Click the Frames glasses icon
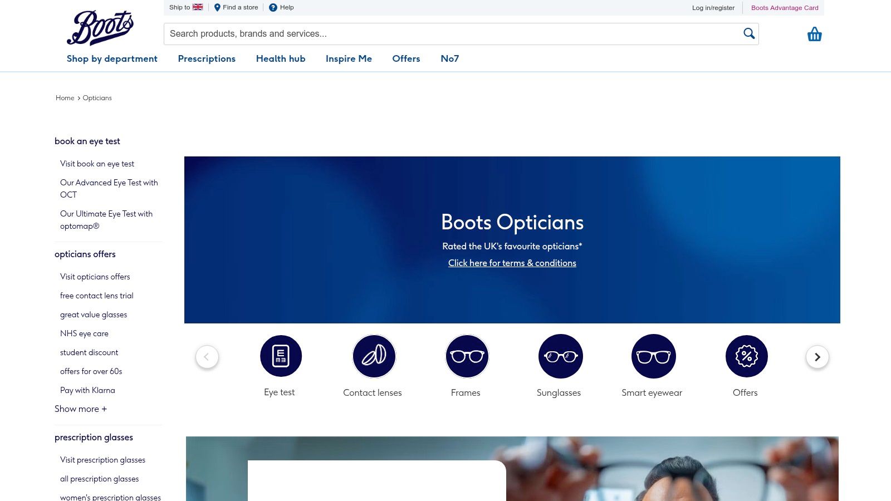The width and height of the screenshot is (891, 501). click(467, 356)
